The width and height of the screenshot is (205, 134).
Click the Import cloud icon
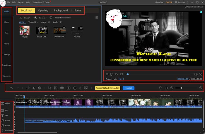tap(21, 18)
